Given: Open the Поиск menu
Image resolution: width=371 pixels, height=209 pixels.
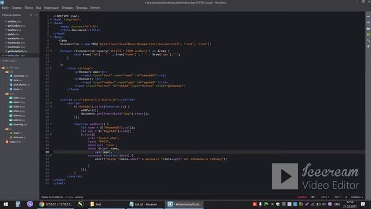Looking at the screenshot, I should coord(28,8).
